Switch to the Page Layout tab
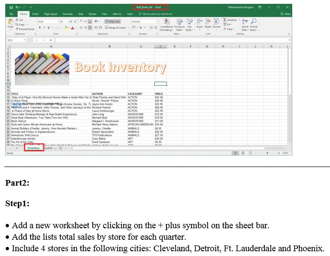 coord(51,14)
